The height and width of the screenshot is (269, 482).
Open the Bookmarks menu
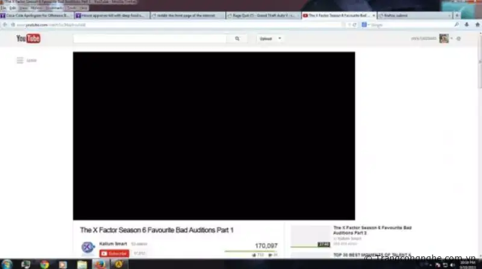click(x=54, y=8)
